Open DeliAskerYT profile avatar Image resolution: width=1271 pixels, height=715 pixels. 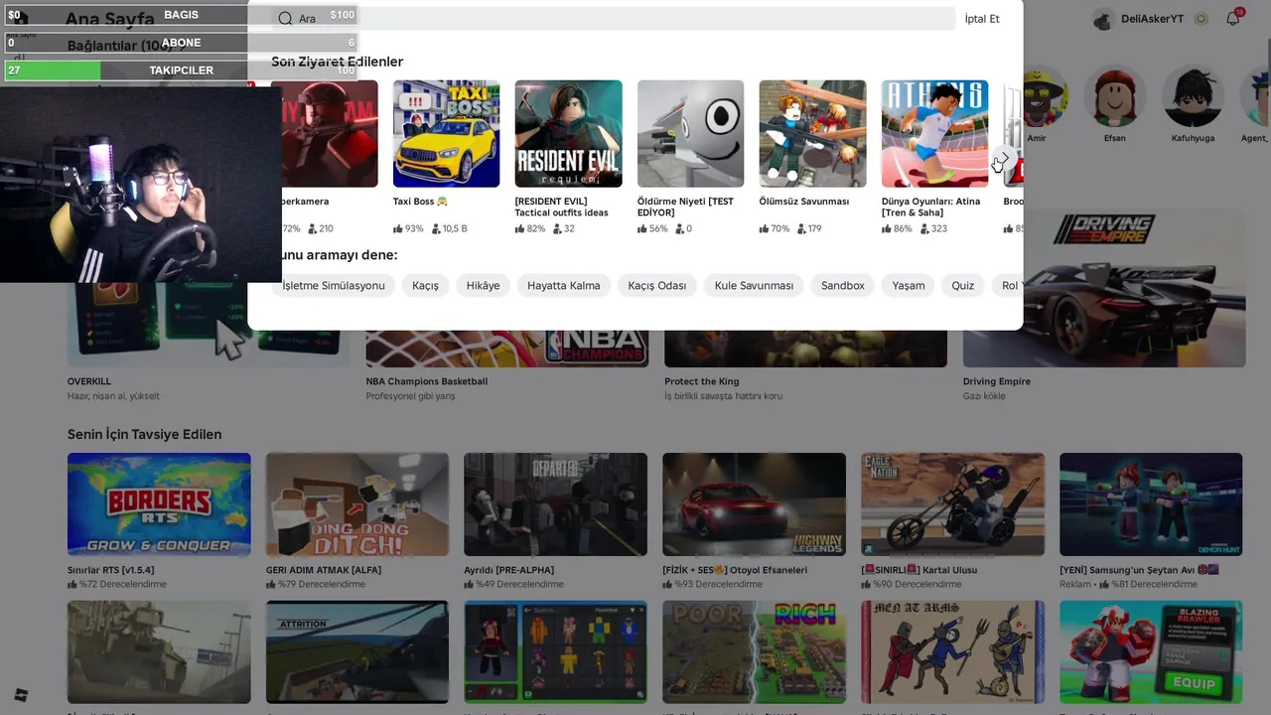coord(1103,19)
